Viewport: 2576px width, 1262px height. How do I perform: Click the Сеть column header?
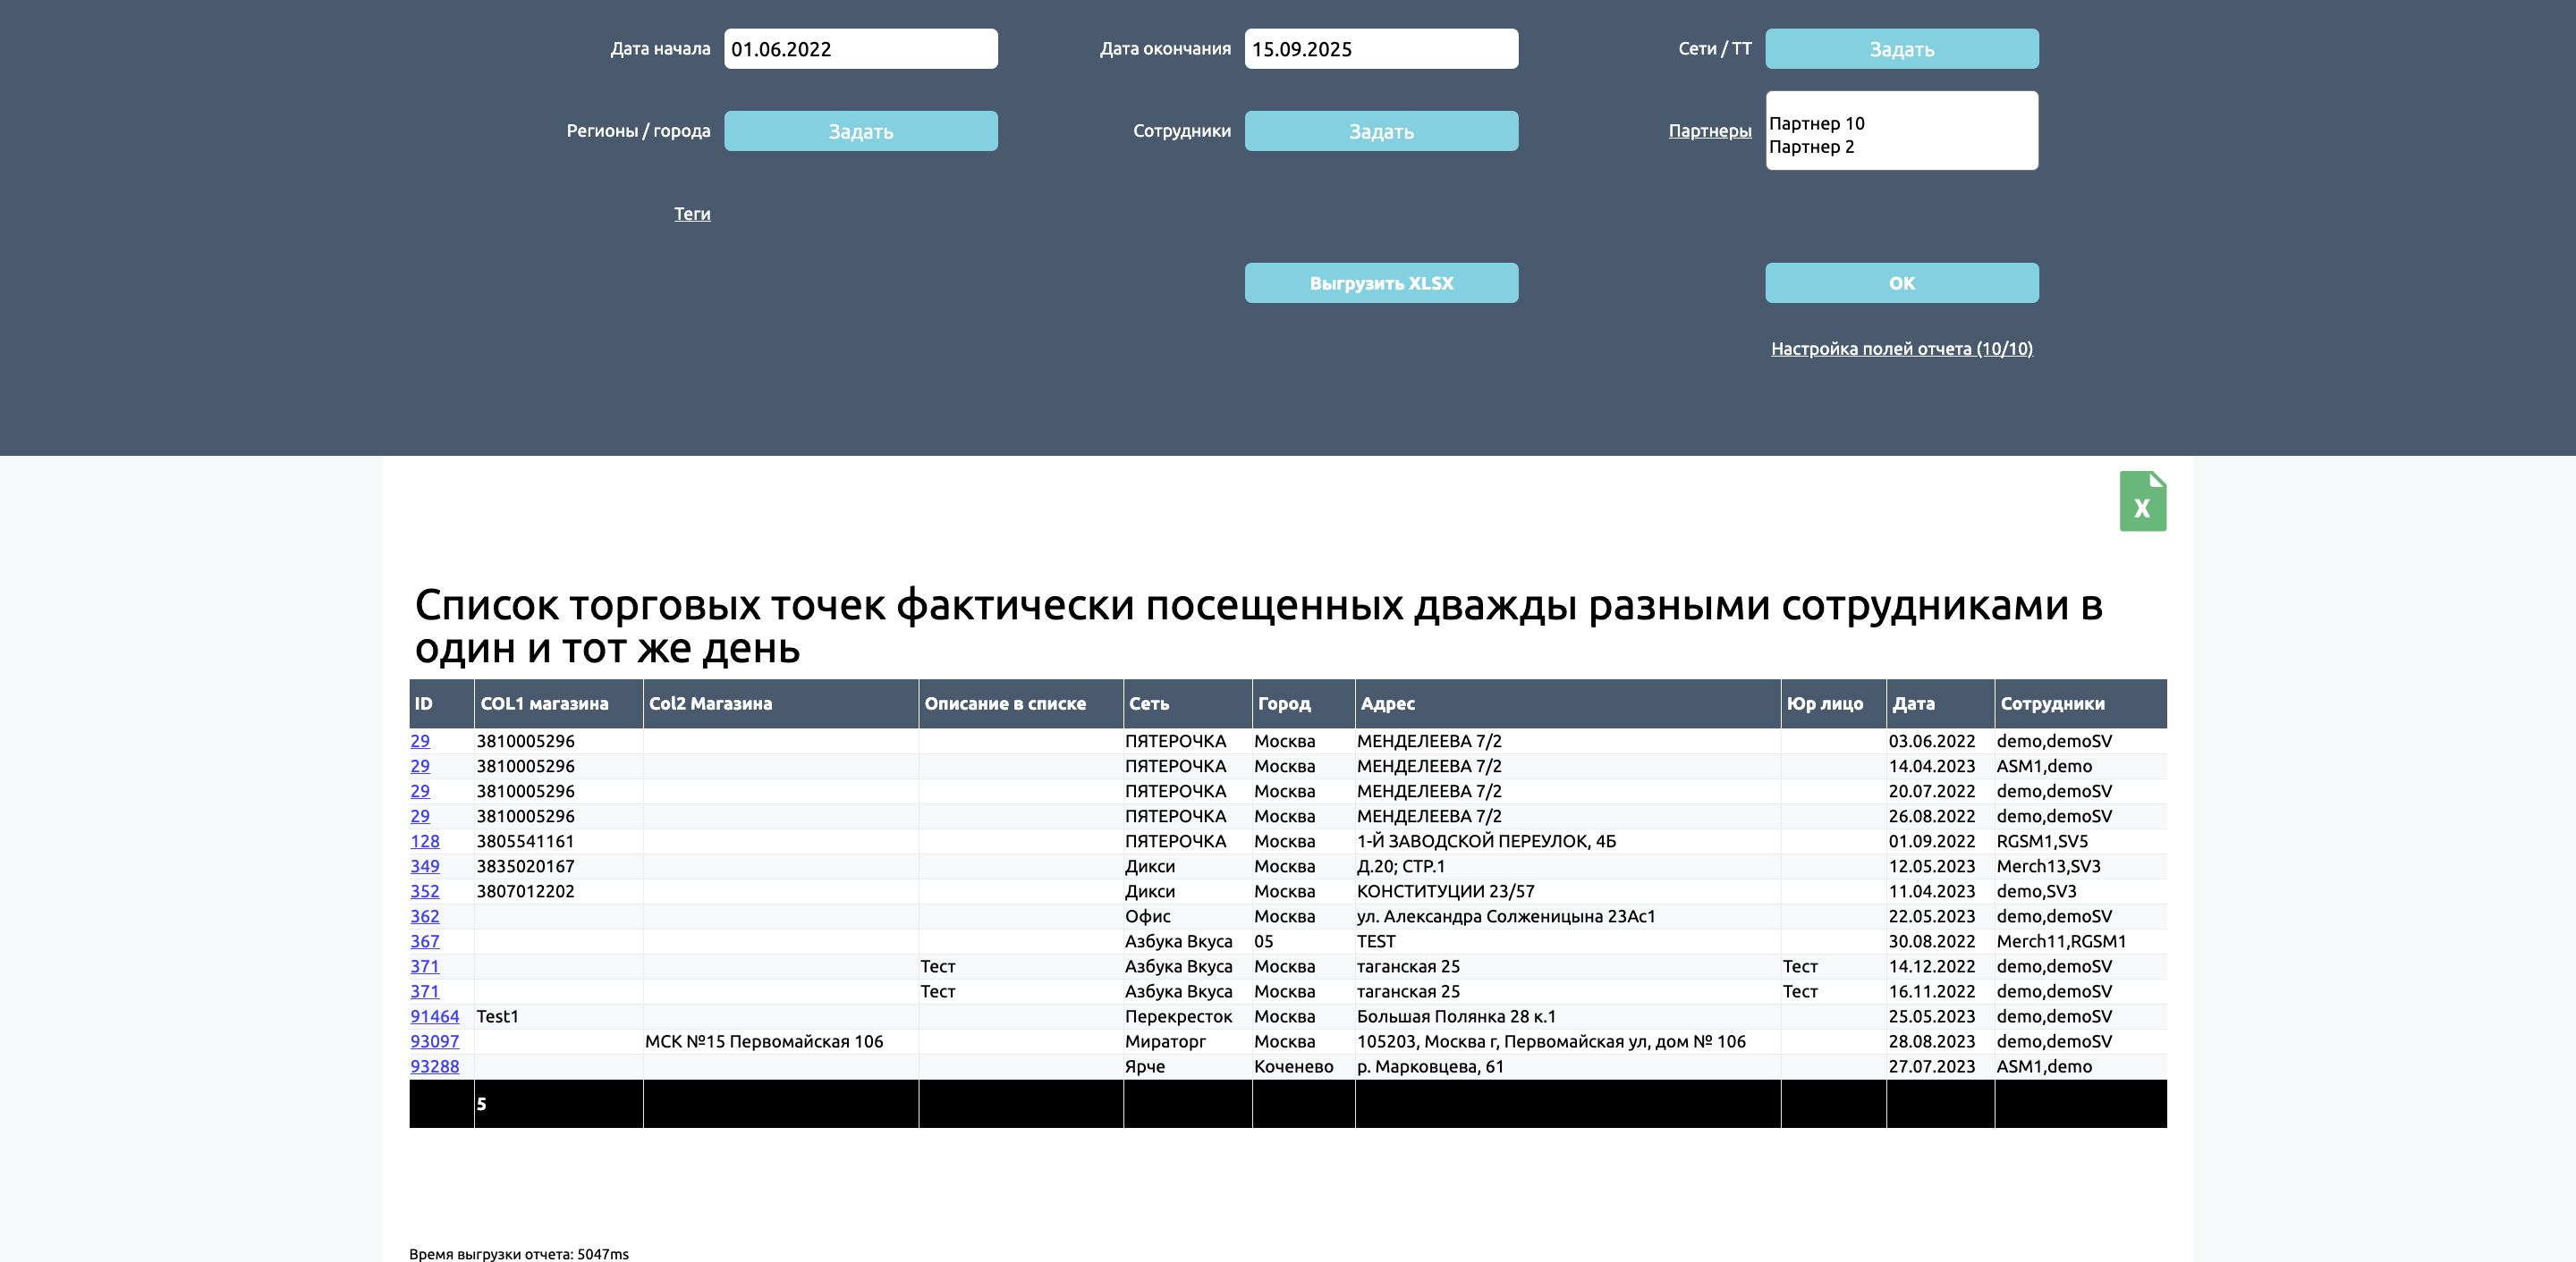click(x=1148, y=703)
